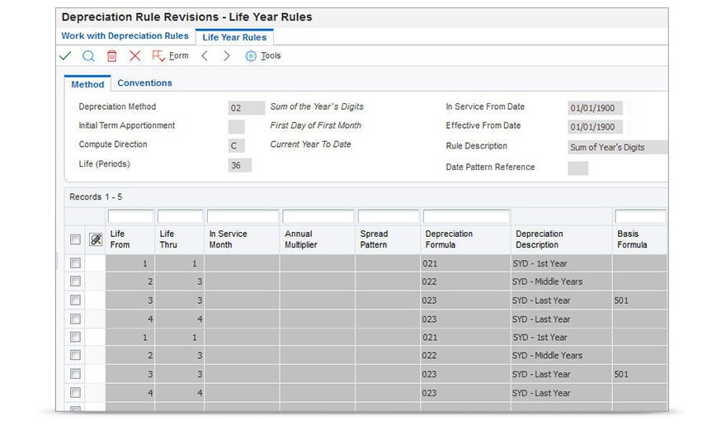This screenshot has width=726, height=440.
Task: Click the Depreciation Formula filter field
Action: (x=465, y=216)
